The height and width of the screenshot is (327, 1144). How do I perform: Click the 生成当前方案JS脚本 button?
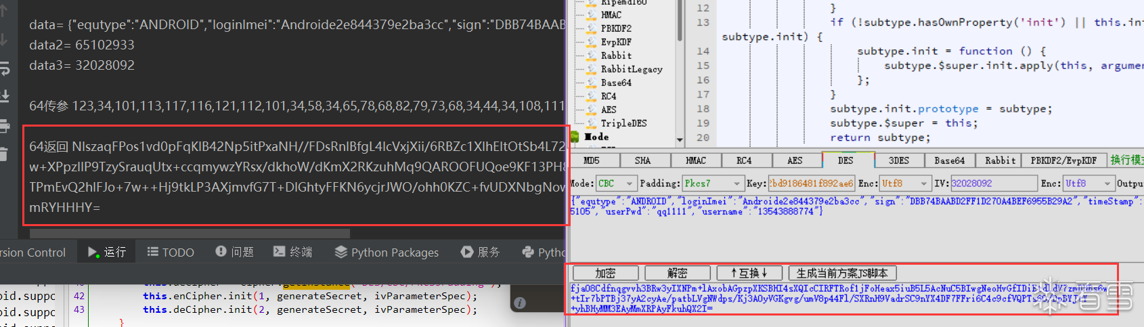point(843,273)
